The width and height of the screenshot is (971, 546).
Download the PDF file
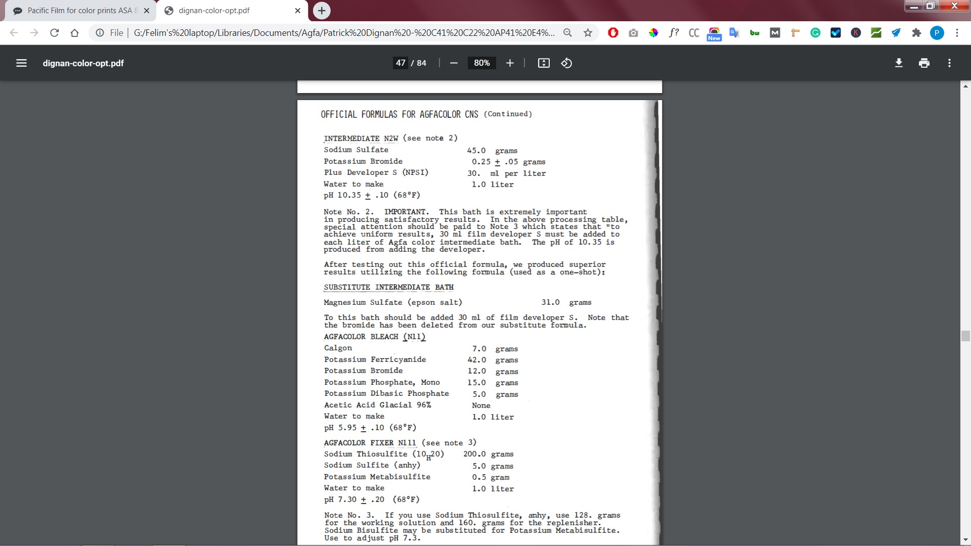899,63
